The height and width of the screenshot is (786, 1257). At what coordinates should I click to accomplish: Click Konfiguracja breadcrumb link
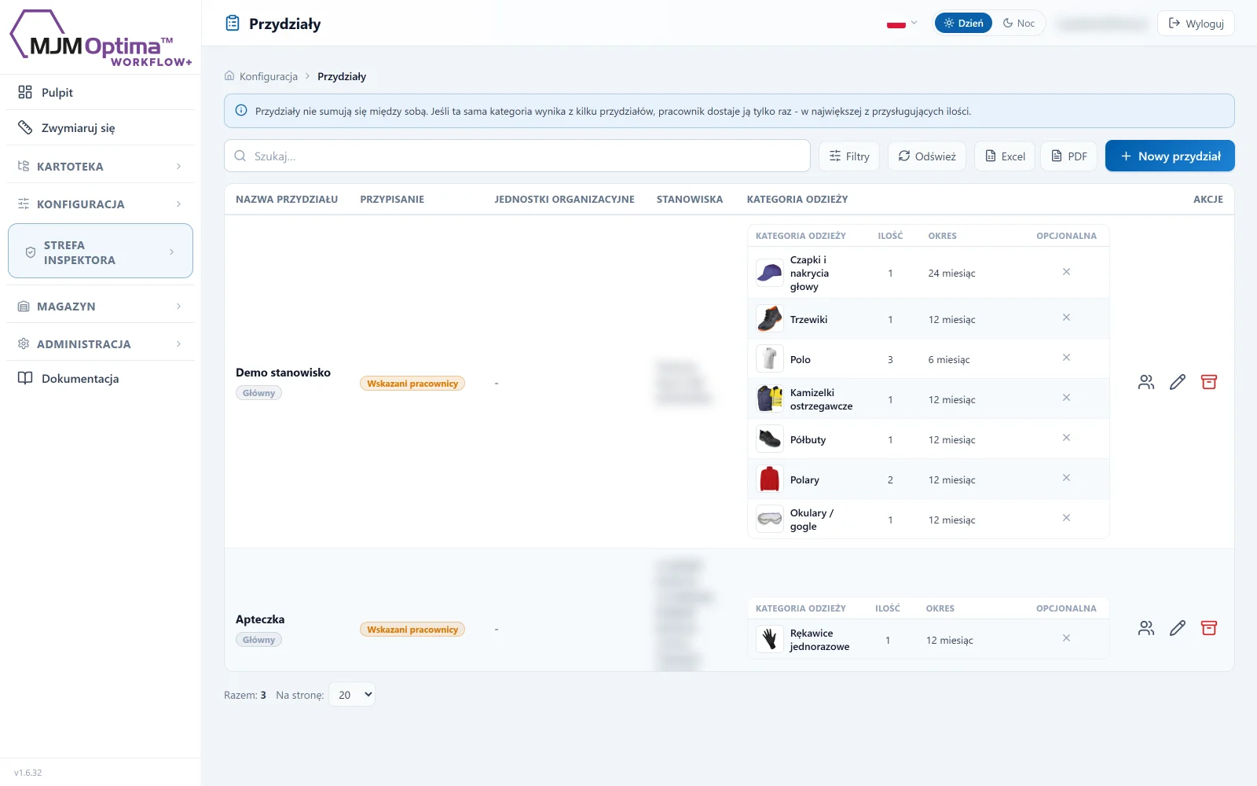[269, 76]
